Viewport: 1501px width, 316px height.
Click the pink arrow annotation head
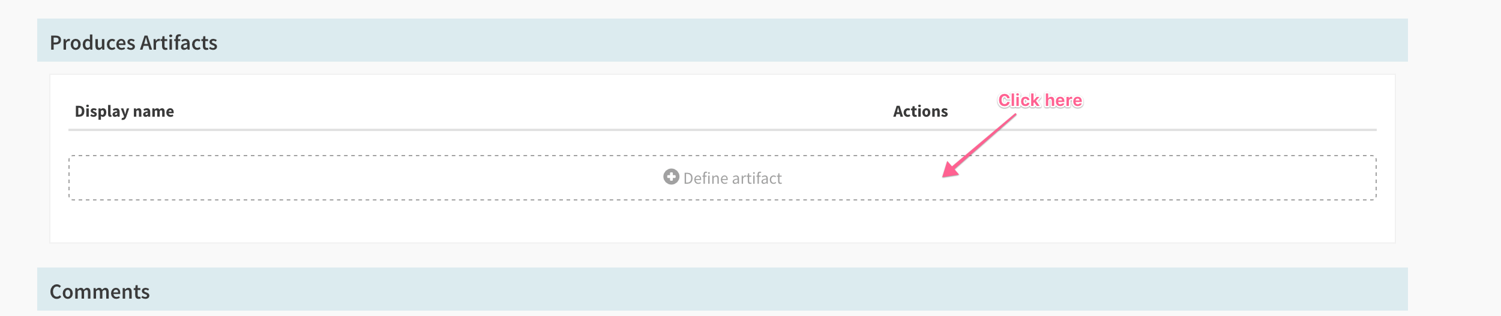tap(948, 172)
